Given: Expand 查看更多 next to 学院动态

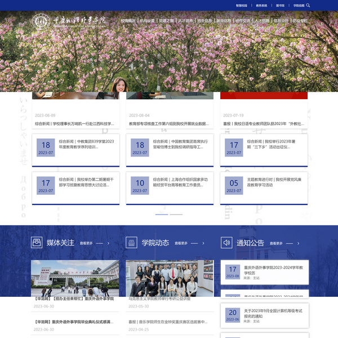Looking at the screenshot, I should [x=189, y=243].
